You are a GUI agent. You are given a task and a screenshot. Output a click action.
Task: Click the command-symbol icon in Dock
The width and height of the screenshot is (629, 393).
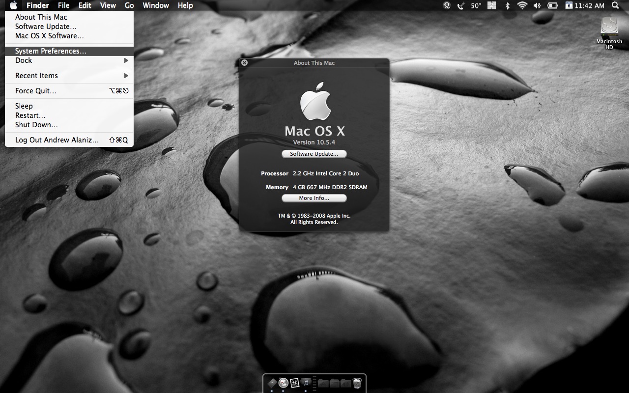295,383
